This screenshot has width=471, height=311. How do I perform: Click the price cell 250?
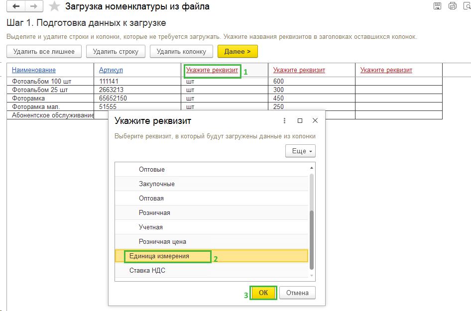click(312, 106)
